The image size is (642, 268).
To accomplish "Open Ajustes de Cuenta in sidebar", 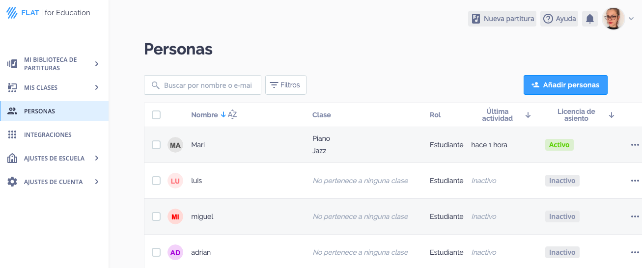I will [x=53, y=182].
